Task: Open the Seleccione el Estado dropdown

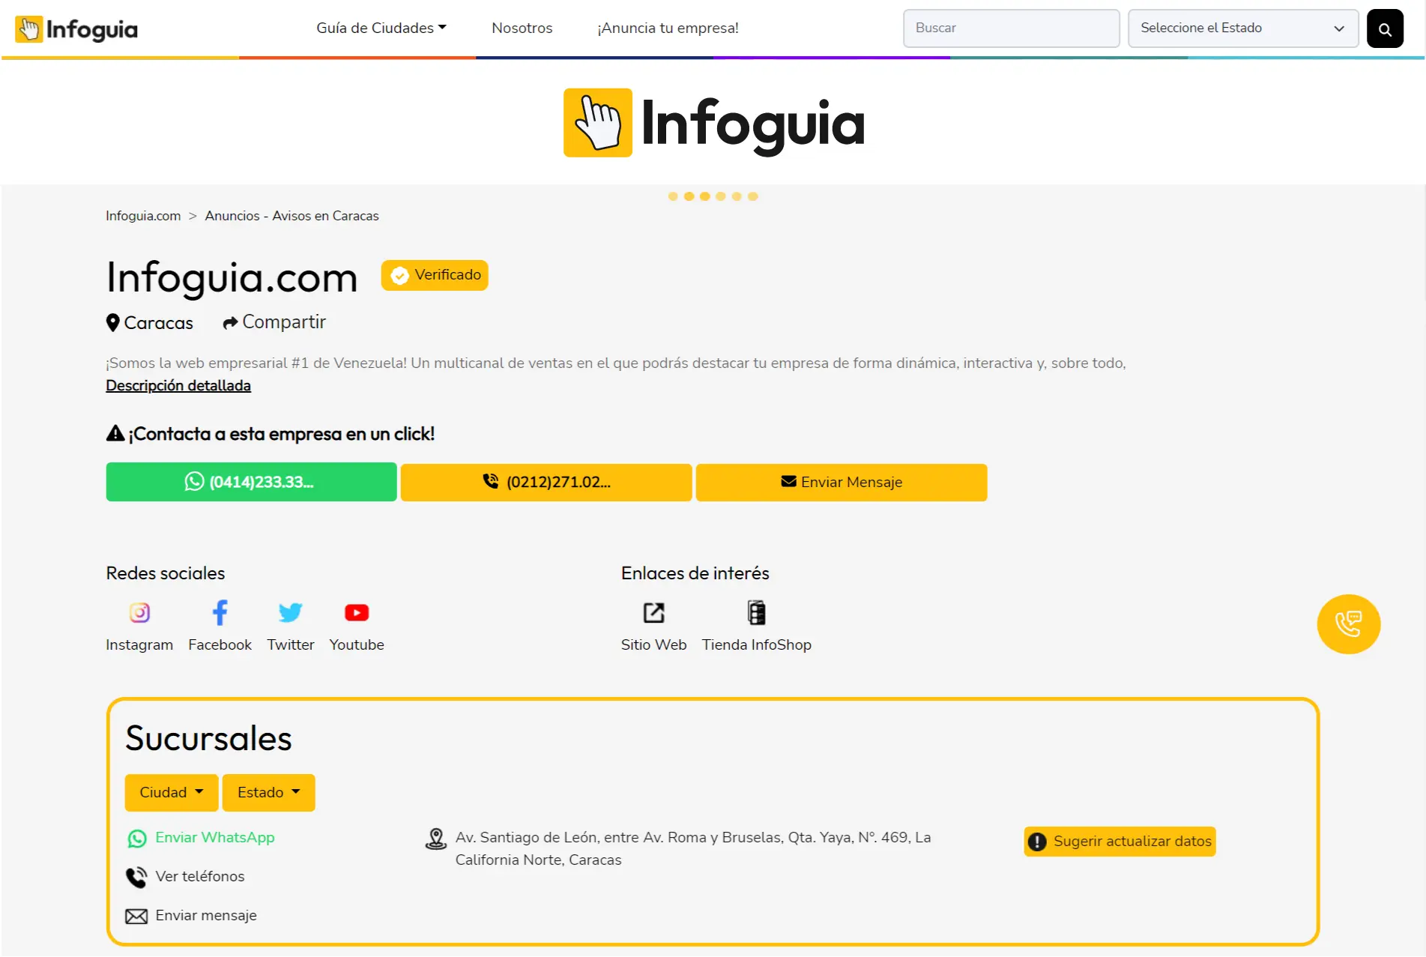Action: (x=1242, y=28)
